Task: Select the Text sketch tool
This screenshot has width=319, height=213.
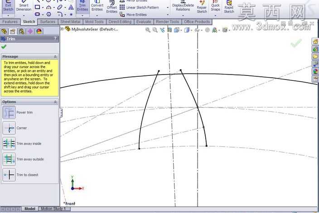Action: pyautogui.click(x=71, y=8)
